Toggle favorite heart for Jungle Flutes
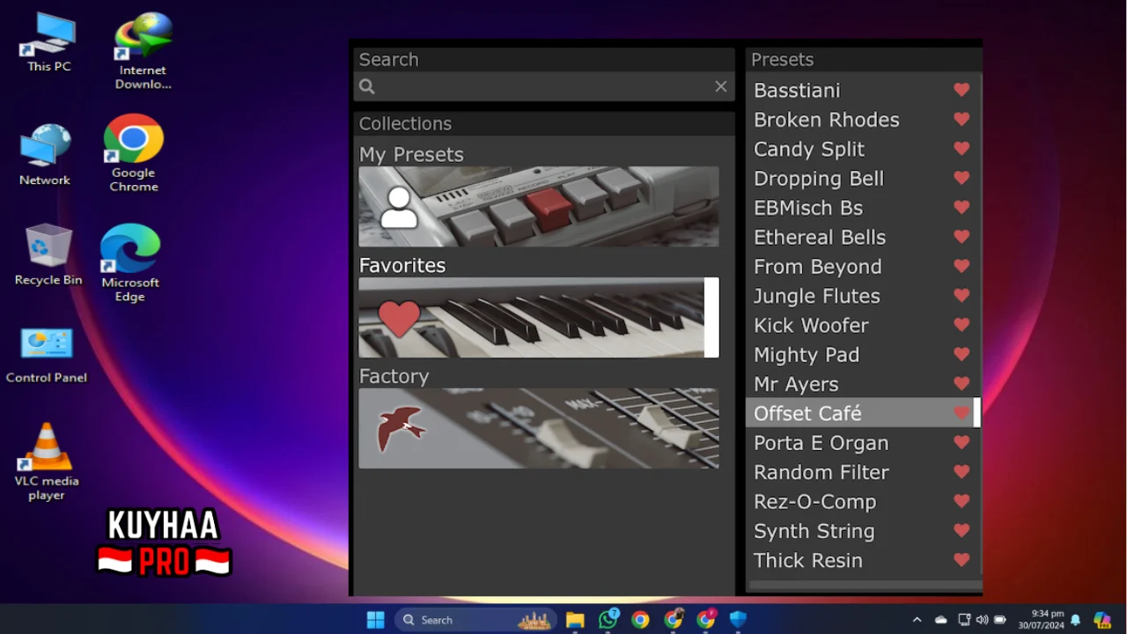1127x634 pixels. 961,295
